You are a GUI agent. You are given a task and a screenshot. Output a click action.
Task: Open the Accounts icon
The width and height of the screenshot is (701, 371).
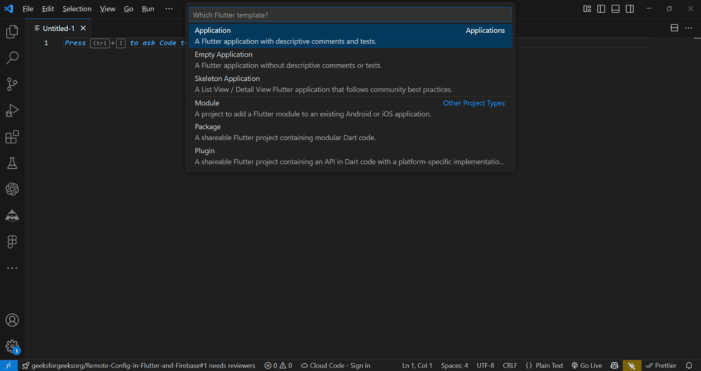coord(12,320)
